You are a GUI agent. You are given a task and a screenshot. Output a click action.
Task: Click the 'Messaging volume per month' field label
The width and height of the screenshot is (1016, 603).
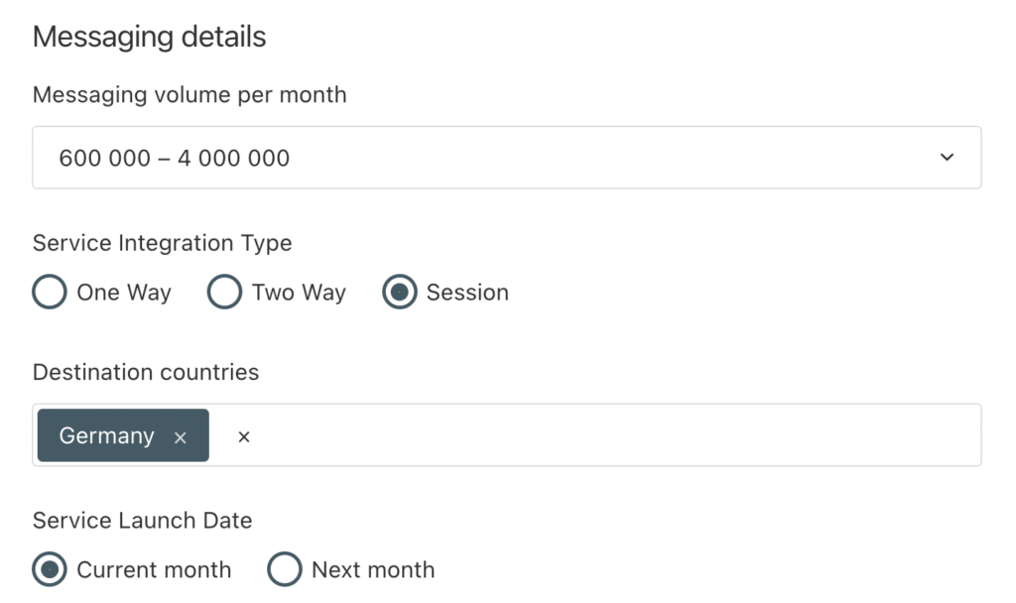(190, 95)
